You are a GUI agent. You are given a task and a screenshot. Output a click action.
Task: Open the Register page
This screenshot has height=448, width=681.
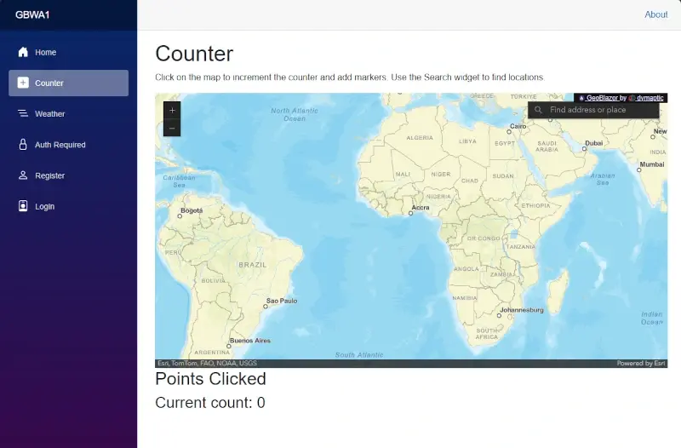click(x=69, y=175)
